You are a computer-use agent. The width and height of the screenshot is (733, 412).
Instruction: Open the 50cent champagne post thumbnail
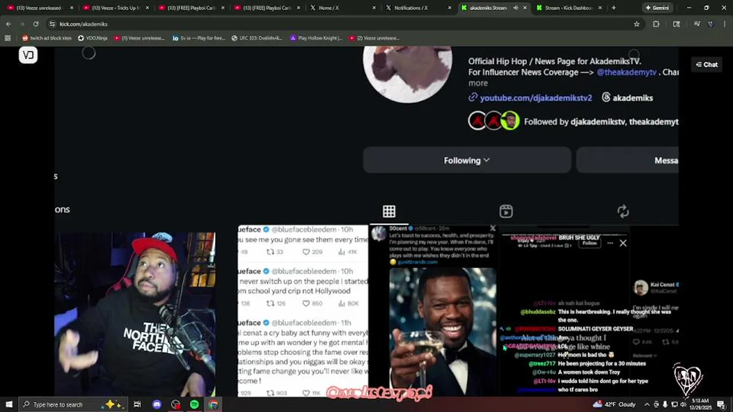pos(434,311)
